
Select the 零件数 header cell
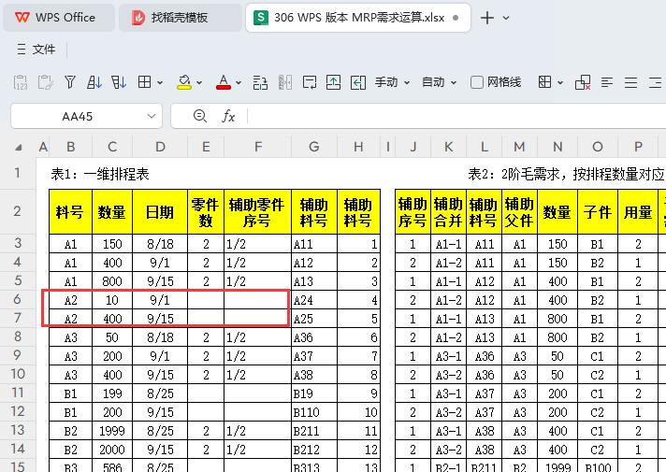coord(206,212)
